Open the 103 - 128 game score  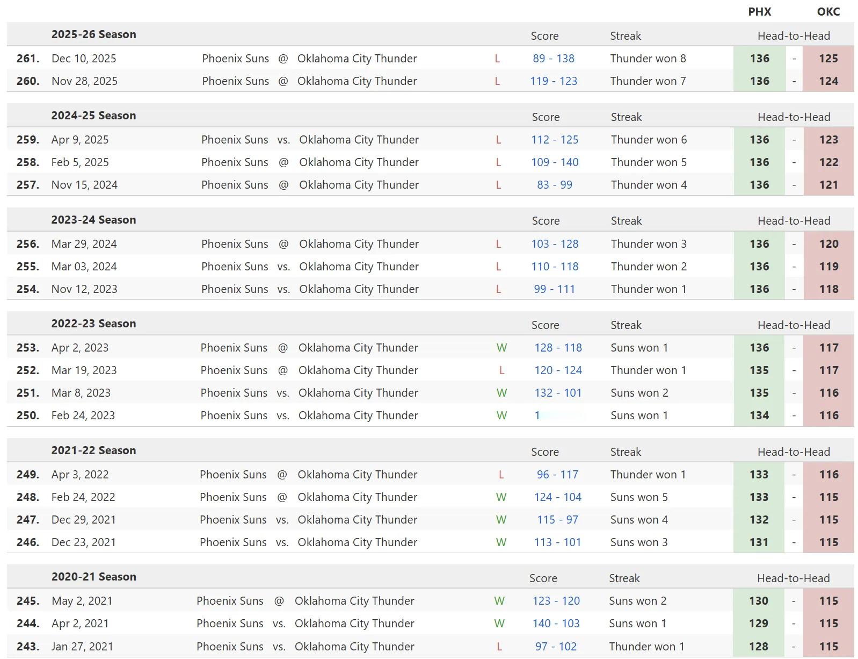tap(554, 244)
